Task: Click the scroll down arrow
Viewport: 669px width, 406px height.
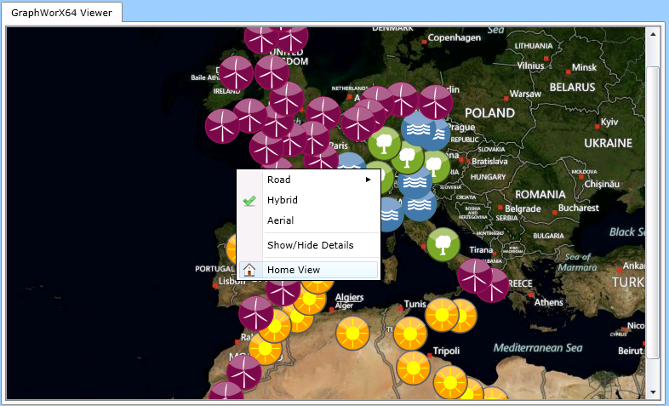Action: (653, 392)
